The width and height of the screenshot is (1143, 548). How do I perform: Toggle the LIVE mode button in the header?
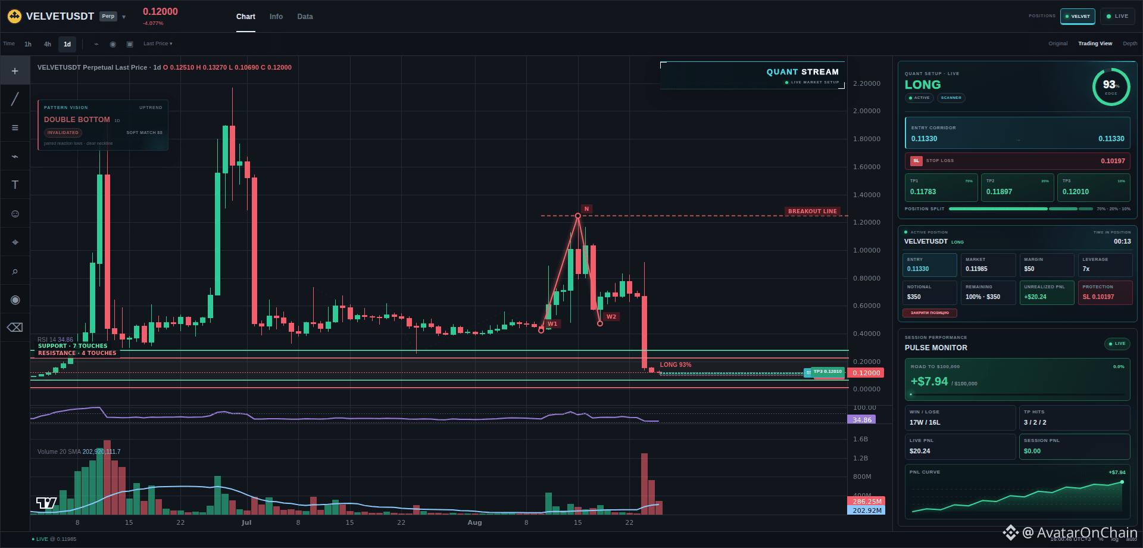pos(1117,16)
